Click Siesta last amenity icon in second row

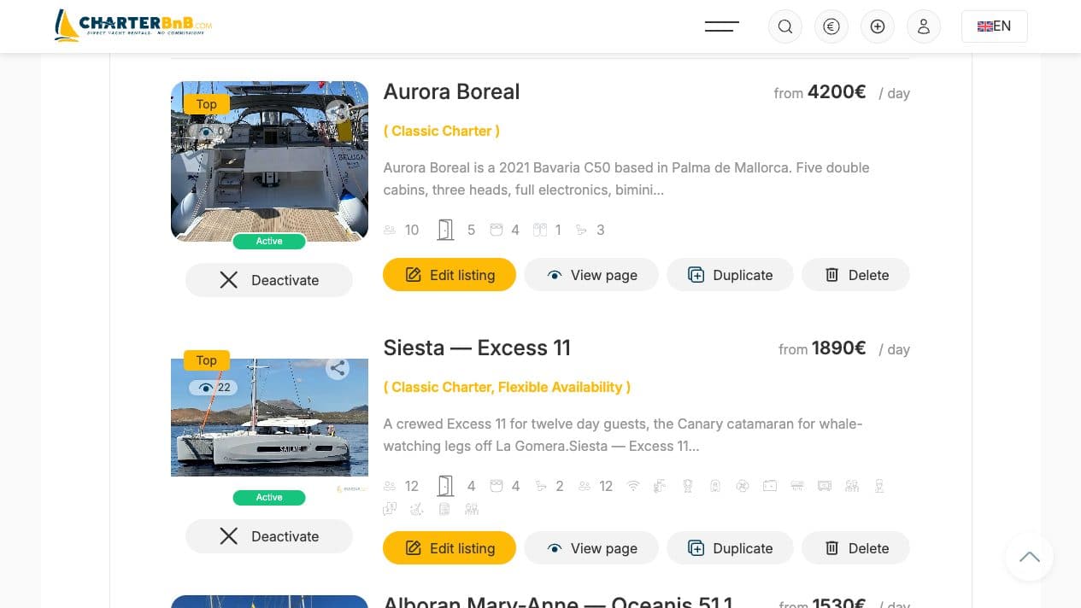[472, 509]
